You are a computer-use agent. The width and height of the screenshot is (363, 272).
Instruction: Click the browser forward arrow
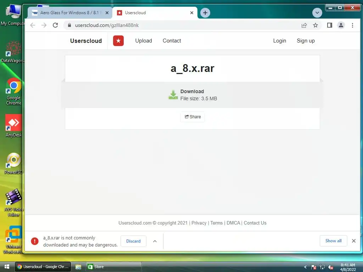[44, 25]
